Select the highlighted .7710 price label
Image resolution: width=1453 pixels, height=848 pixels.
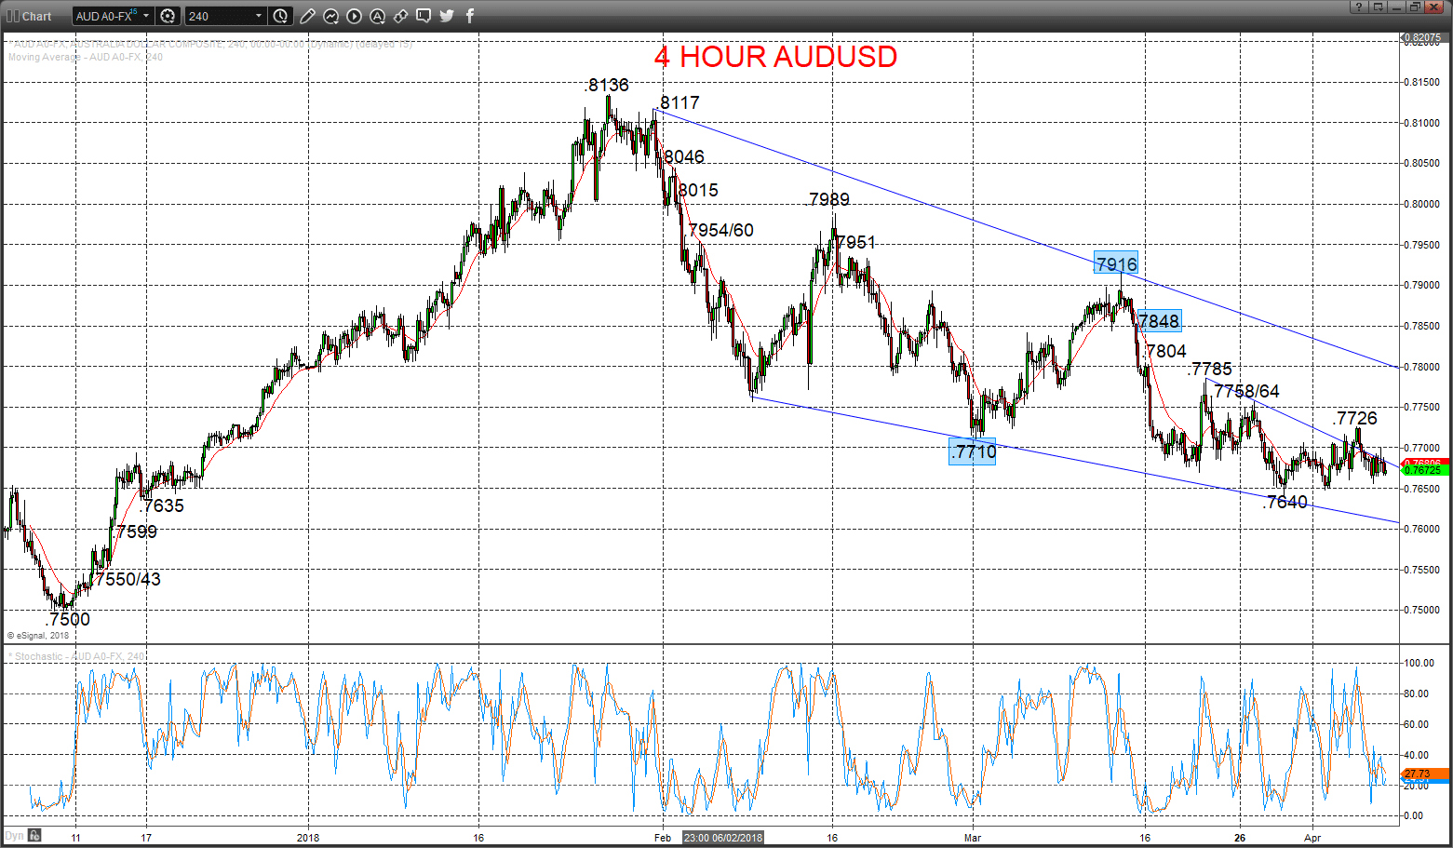pos(973,451)
